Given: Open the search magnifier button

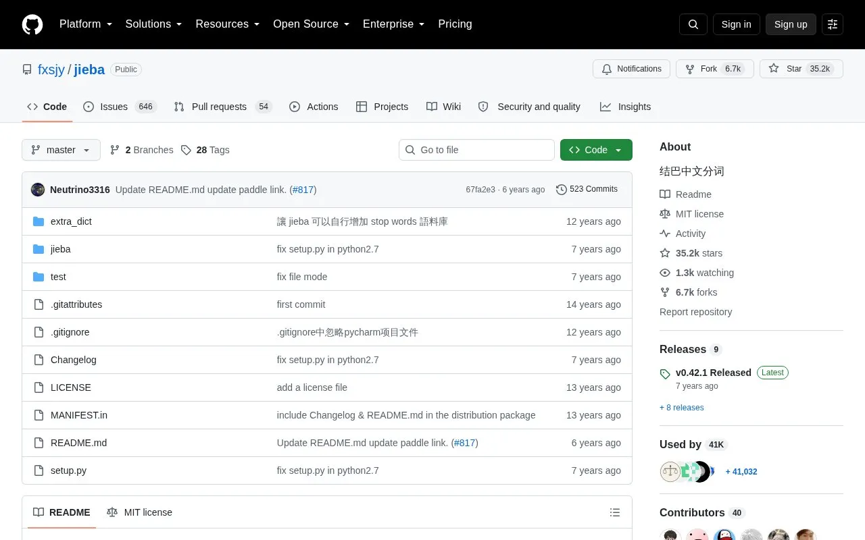Looking at the screenshot, I should pos(693,24).
